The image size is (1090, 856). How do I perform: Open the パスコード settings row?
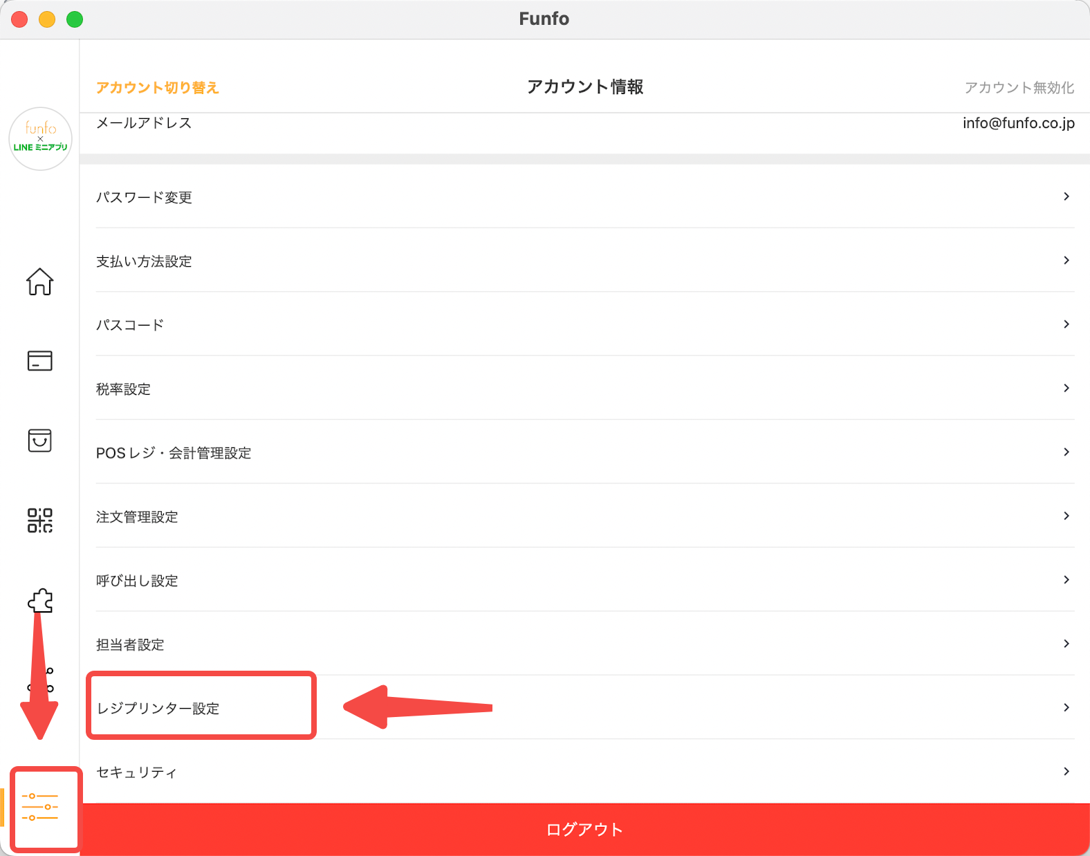tap(131, 325)
